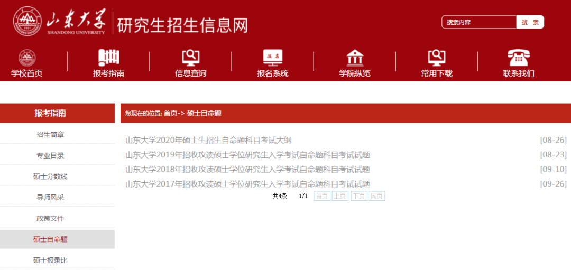The width and height of the screenshot is (571, 270).
Task: Click the building icon above 学院纵览
Action: click(355, 58)
